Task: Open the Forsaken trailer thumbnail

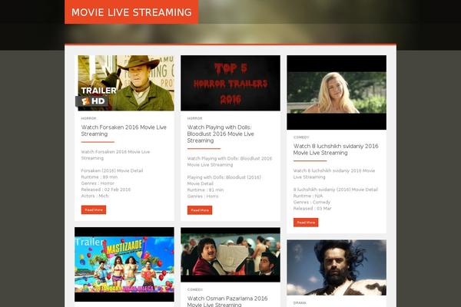Action: coord(124,83)
